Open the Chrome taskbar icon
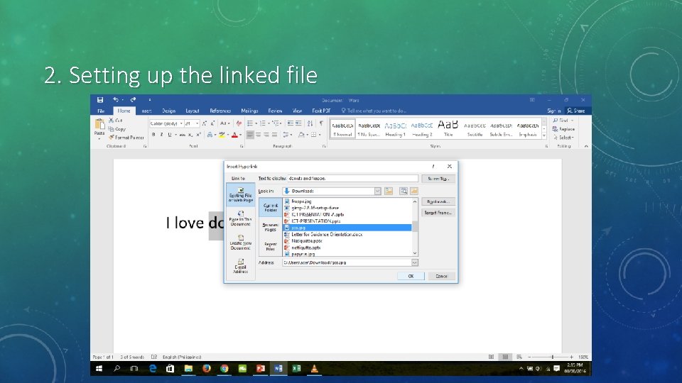Screen dimensions: 682x383 (224, 368)
